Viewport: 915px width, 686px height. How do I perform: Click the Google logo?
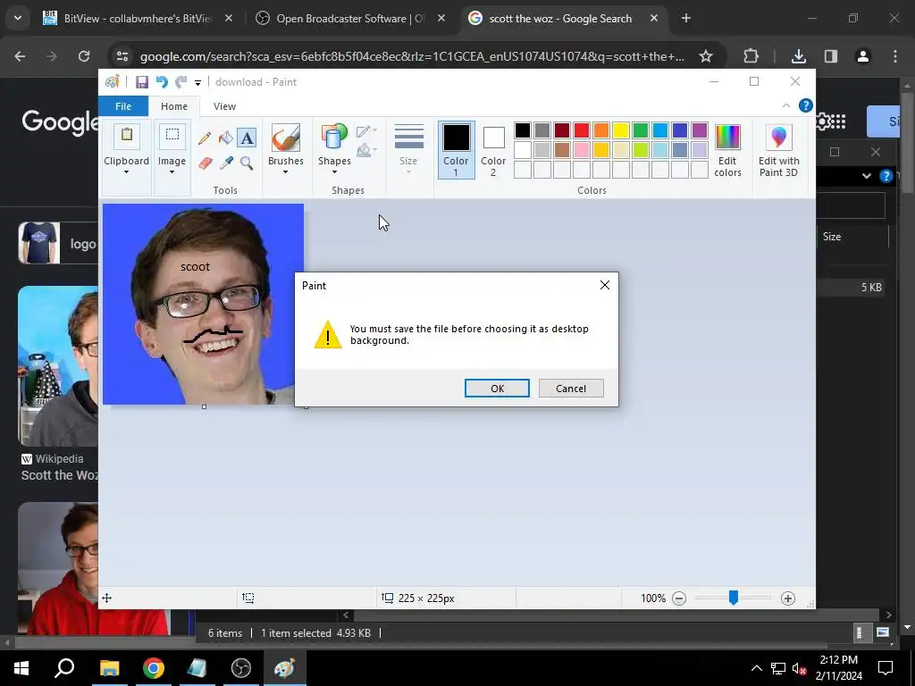[x=60, y=121]
